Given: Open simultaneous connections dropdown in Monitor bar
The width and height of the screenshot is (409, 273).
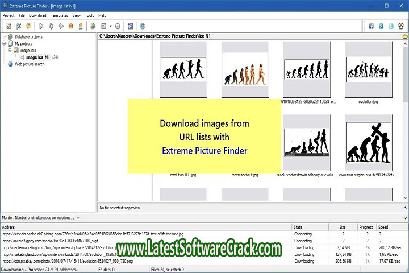Looking at the screenshot, I should [78, 218].
